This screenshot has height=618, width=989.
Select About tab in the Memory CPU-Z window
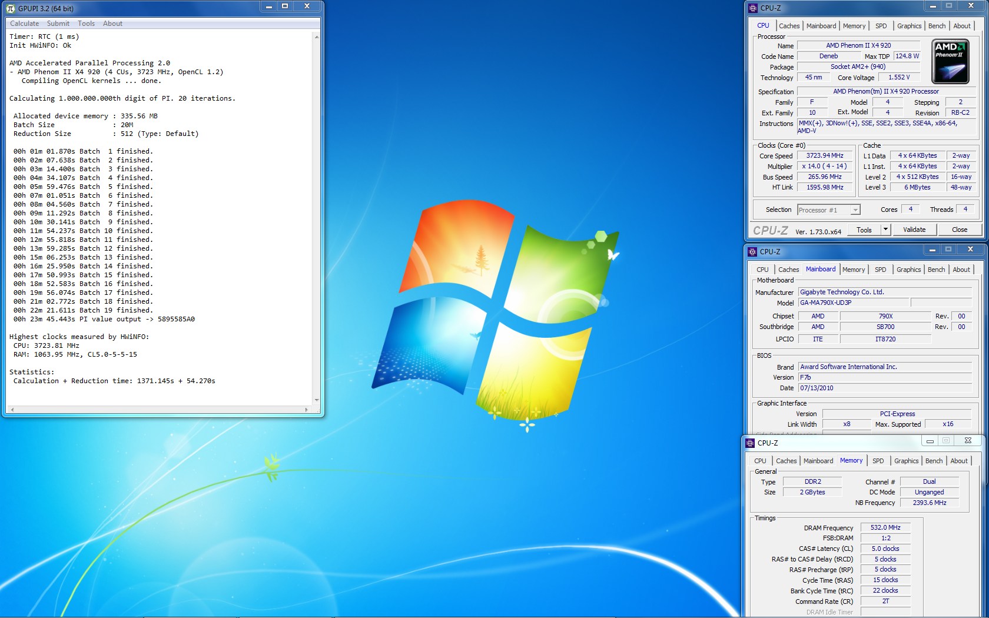[959, 461]
